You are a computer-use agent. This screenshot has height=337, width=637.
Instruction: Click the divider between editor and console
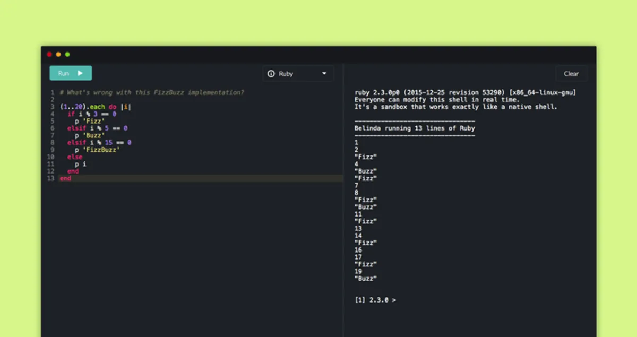(345, 196)
